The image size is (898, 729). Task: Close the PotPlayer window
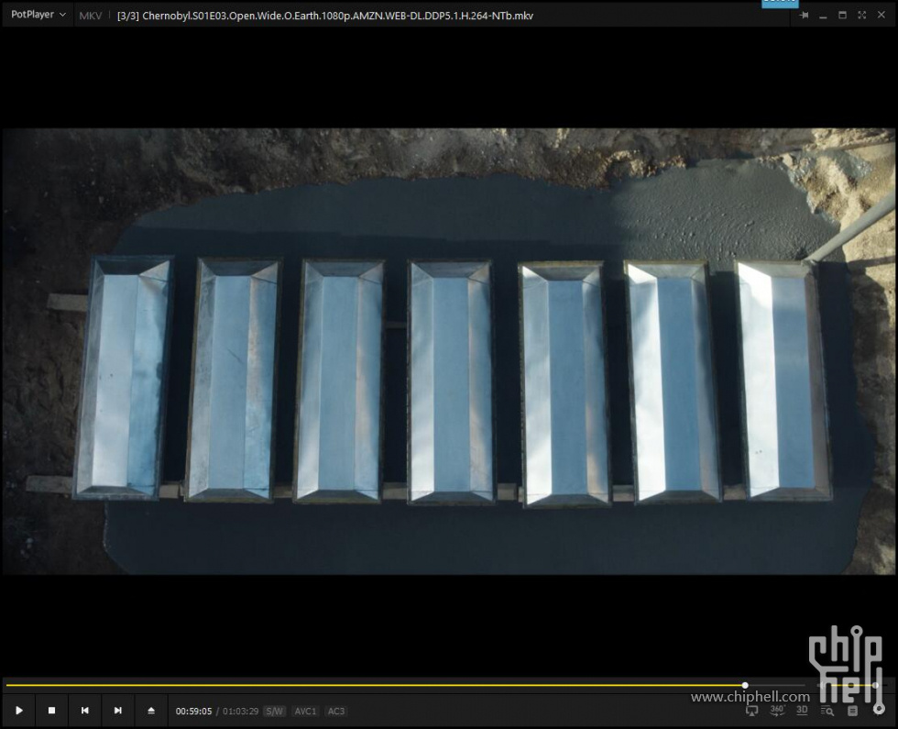[882, 16]
